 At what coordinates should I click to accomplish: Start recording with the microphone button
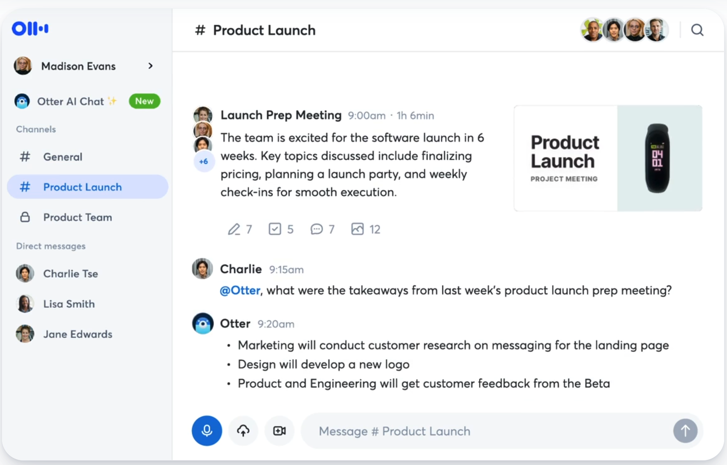[x=206, y=431]
